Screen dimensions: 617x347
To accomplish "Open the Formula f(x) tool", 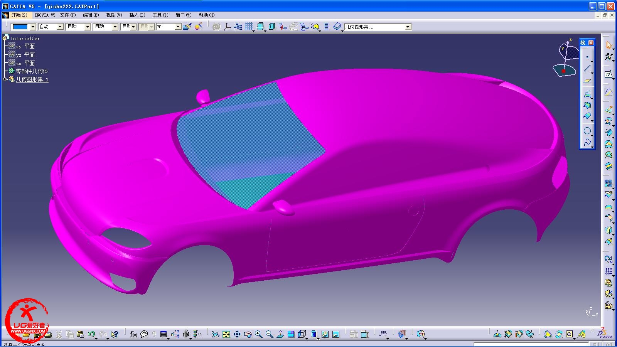I will pyautogui.click(x=133, y=334).
